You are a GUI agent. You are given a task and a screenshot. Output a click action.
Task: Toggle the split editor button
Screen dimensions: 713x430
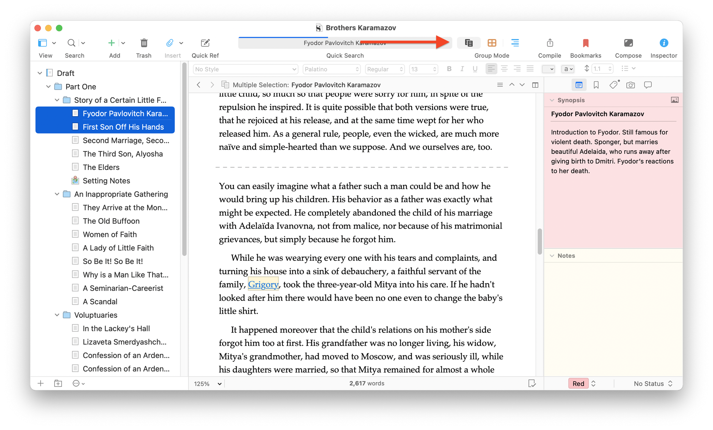(x=535, y=85)
